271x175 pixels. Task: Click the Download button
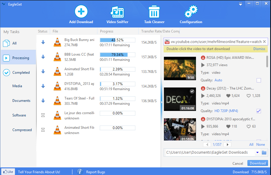click(x=257, y=163)
